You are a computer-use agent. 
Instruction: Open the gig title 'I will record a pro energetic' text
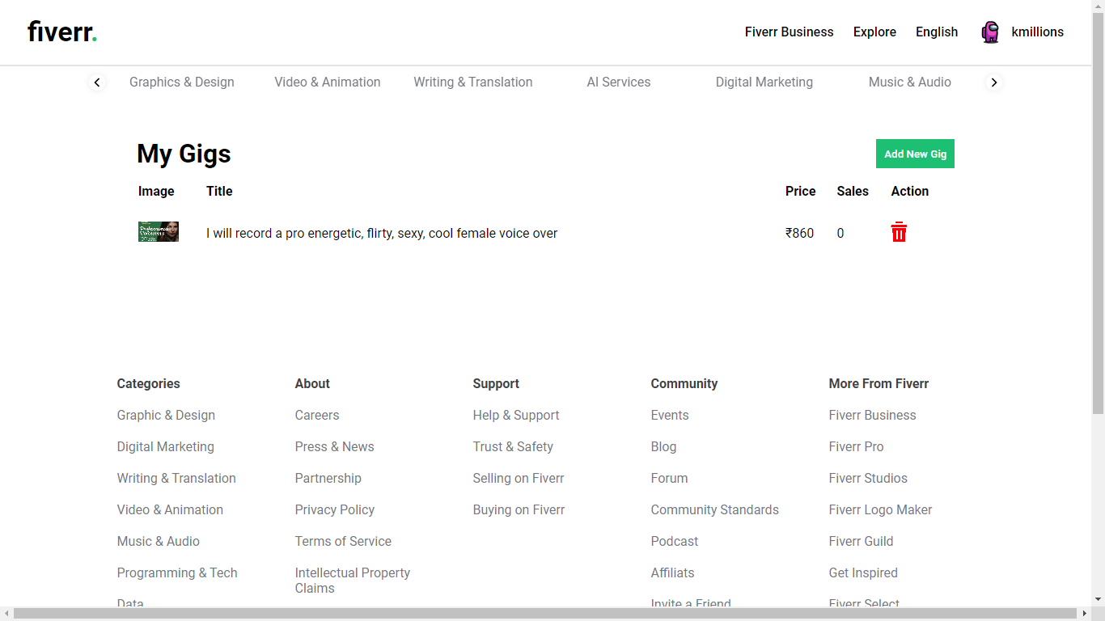[382, 233]
